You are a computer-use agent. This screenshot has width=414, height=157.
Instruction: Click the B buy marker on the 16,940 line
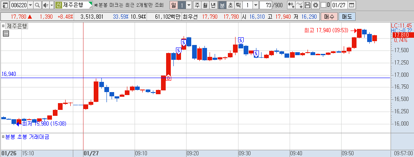click(168, 78)
